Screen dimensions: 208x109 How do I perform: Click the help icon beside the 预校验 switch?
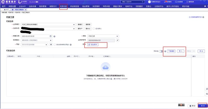pos(165,51)
